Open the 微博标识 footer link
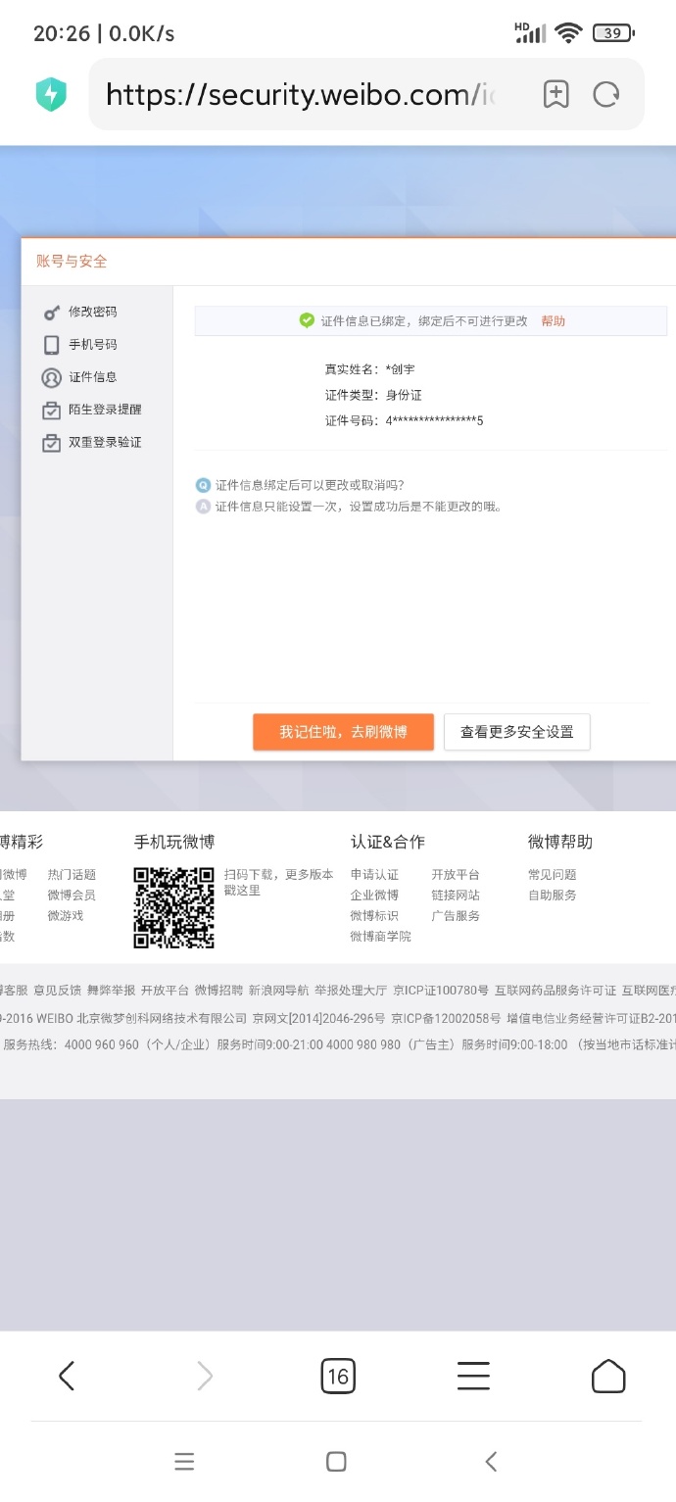The image size is (676, 1502). (374, 916)
